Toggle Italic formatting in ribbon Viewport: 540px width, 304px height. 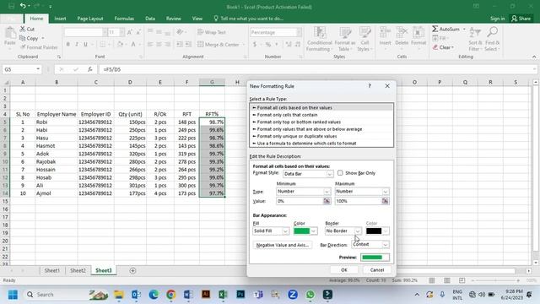pos(77,44)
